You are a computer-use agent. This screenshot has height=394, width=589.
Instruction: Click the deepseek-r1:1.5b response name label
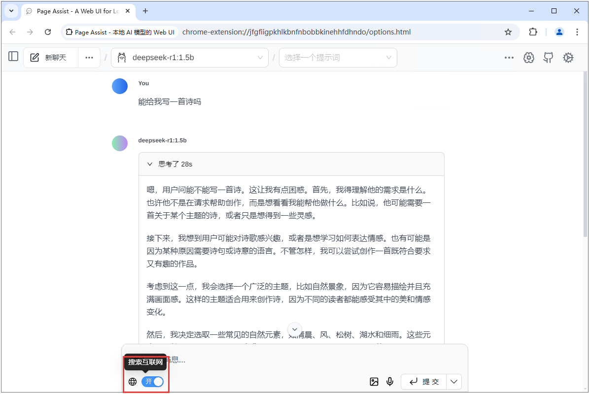[x=162, y=140]
